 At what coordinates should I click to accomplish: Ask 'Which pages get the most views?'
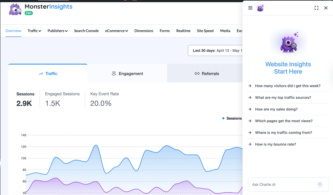(288, 121)
